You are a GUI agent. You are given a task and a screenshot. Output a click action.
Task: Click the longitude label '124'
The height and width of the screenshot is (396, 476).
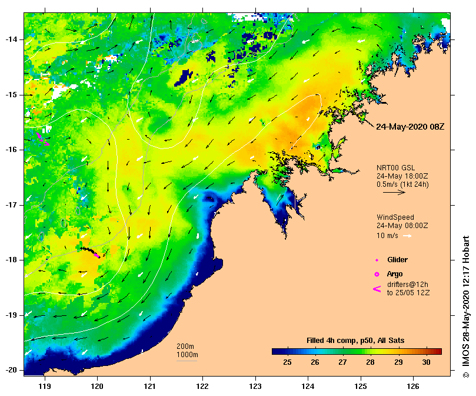click(308, 386)
